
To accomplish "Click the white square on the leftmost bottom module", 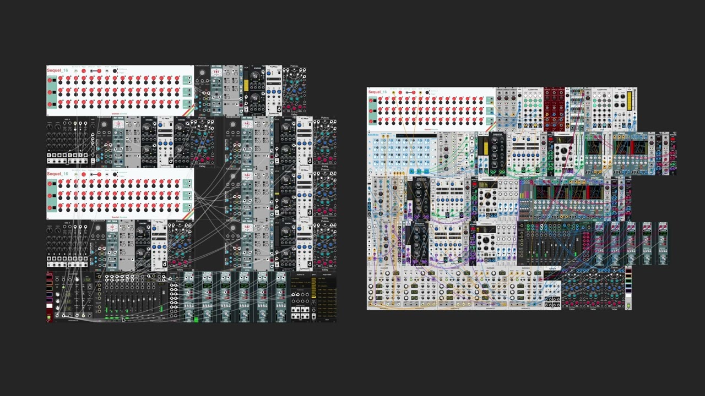I will coord(49,306).
